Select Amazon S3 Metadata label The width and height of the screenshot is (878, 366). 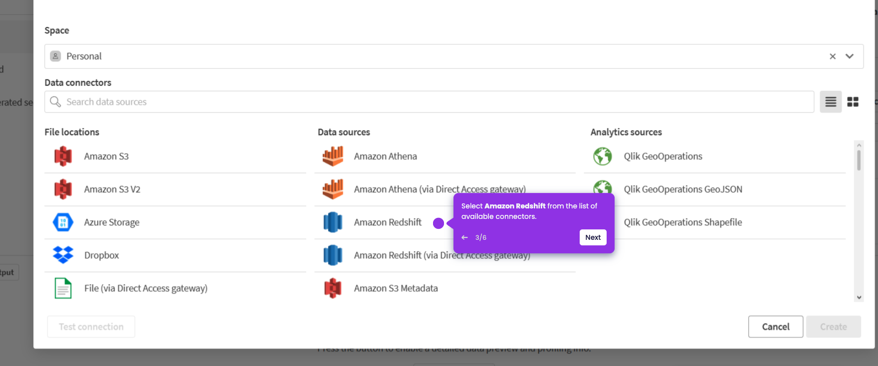tap(396, 288)
